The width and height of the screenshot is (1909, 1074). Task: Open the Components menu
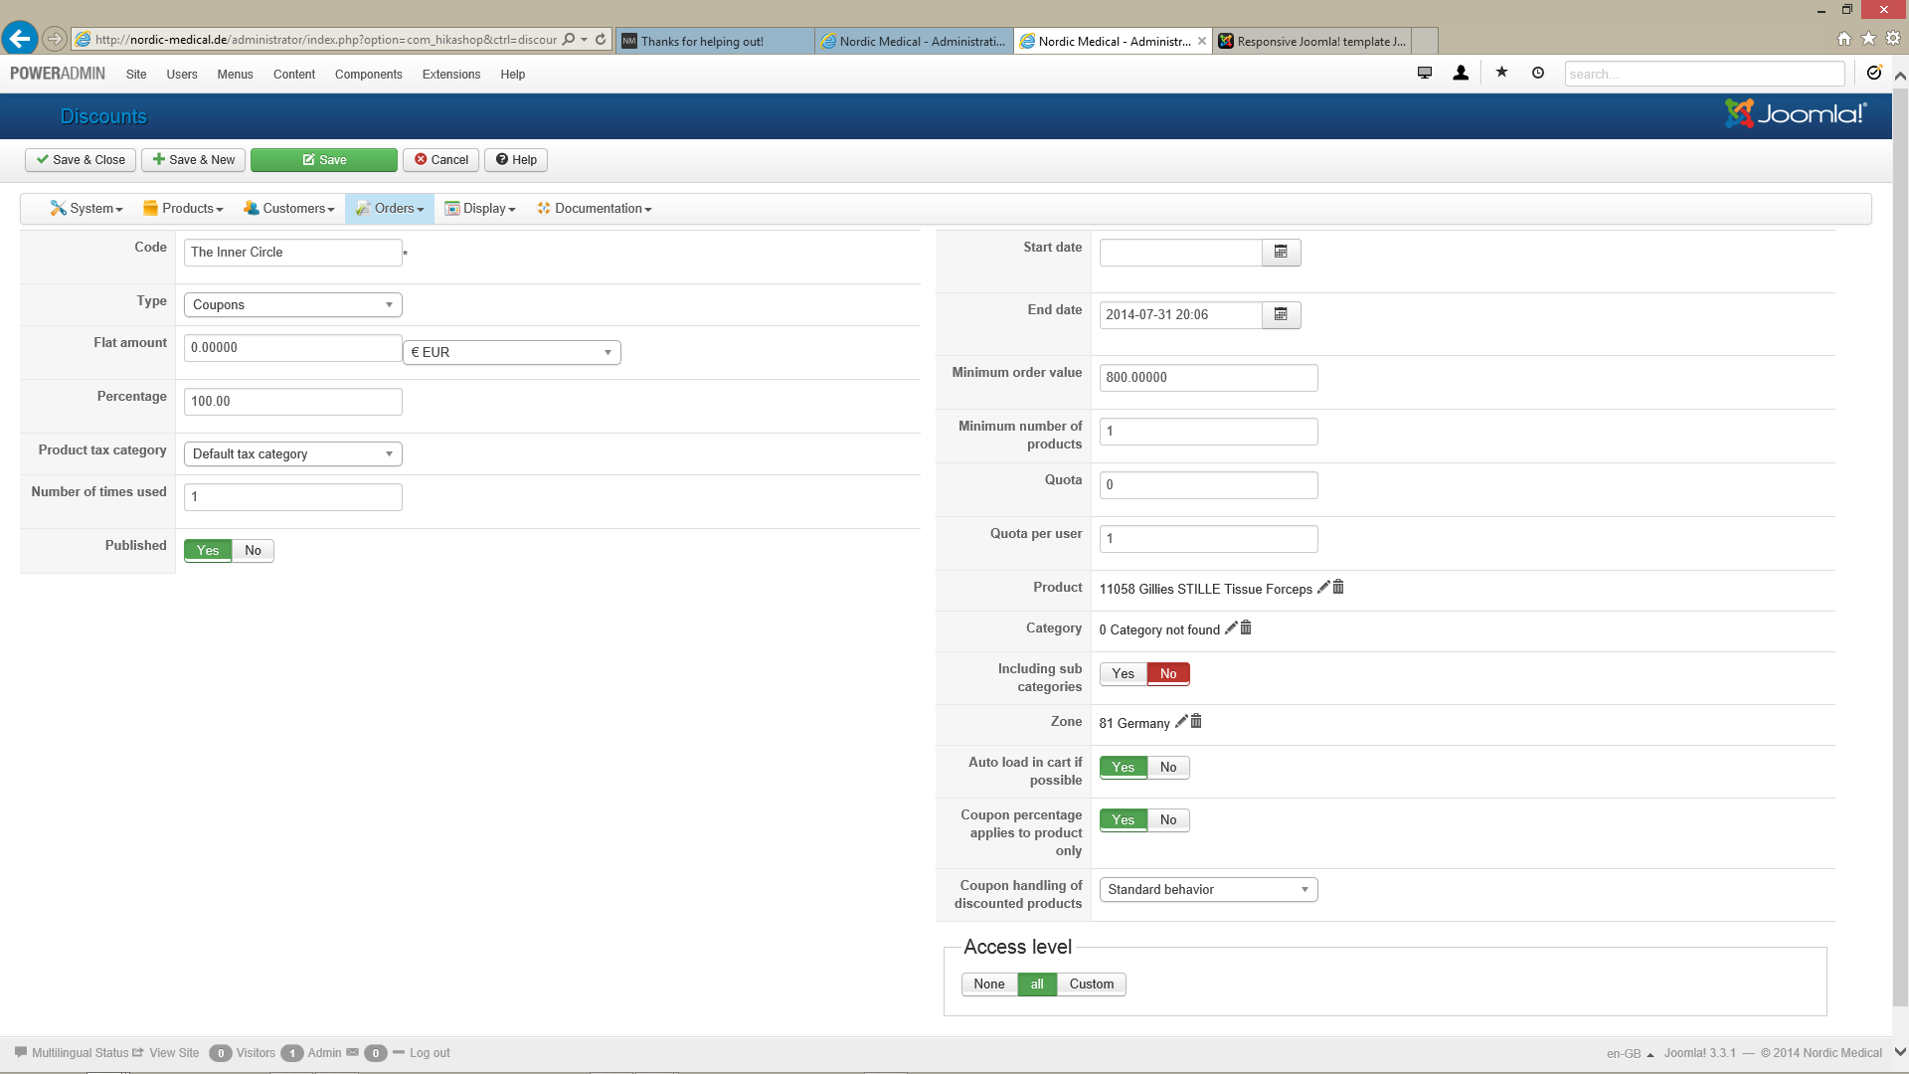pyautogui.click(x=368, y=75)
